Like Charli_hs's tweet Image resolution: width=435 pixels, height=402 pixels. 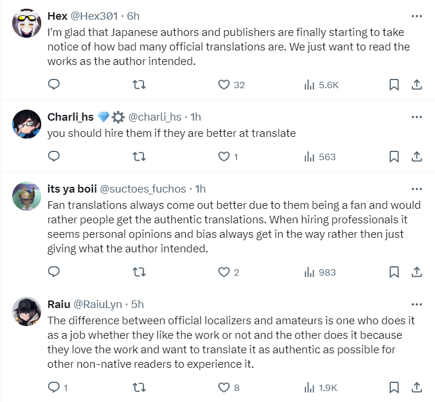(224, 157)
